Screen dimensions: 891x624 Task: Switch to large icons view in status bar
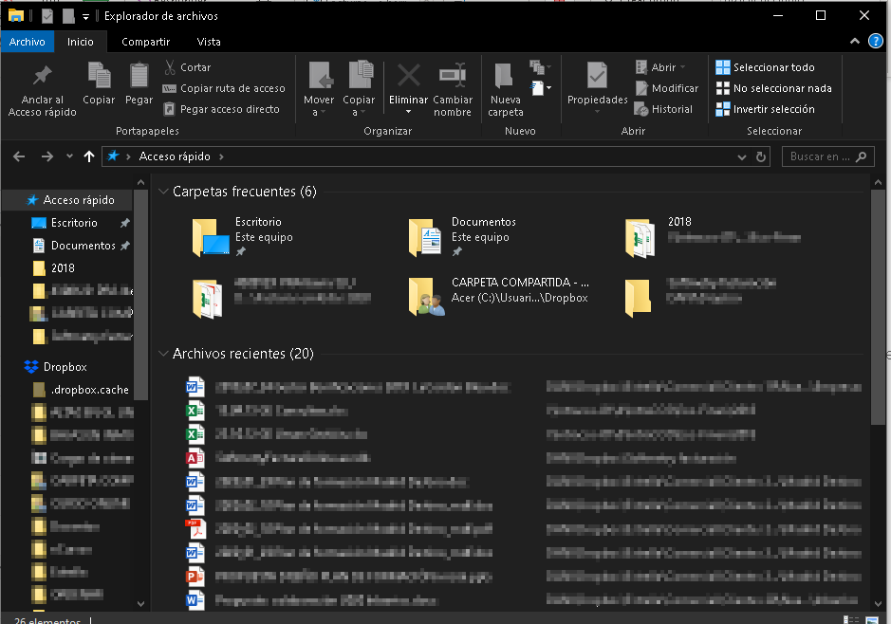(x=872, y=620)
